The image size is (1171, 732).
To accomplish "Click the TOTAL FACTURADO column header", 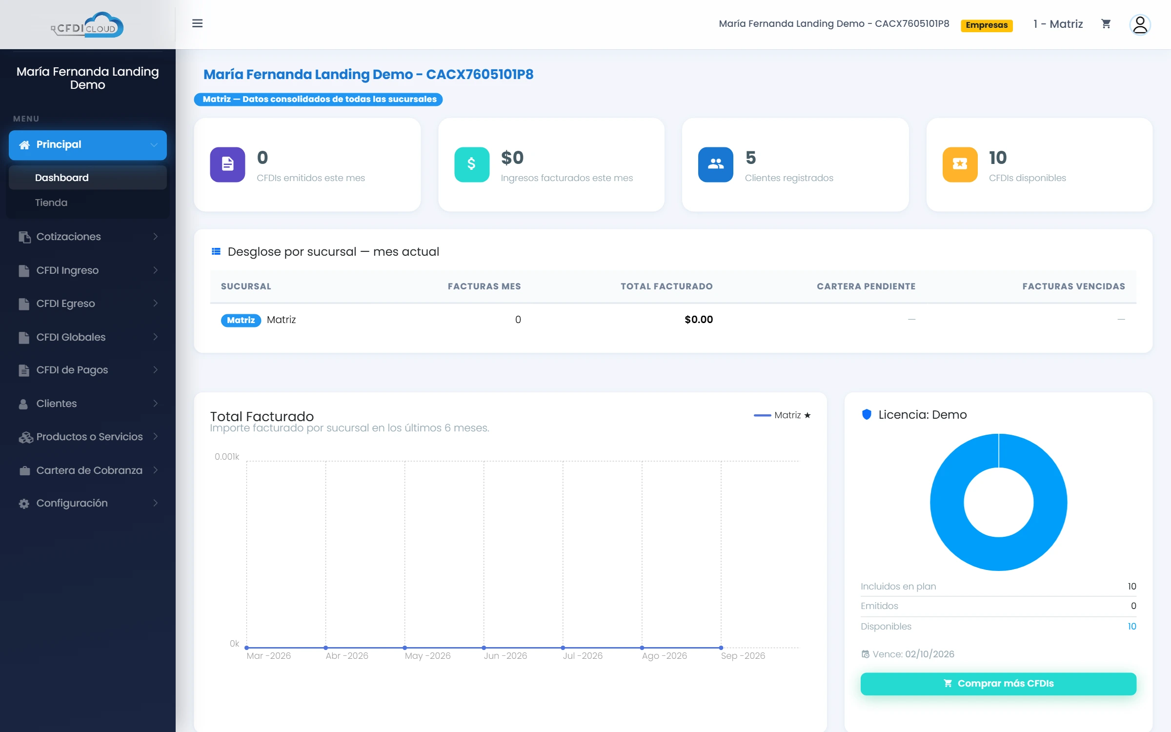I will pyautogui.click(x=666, y=286).
